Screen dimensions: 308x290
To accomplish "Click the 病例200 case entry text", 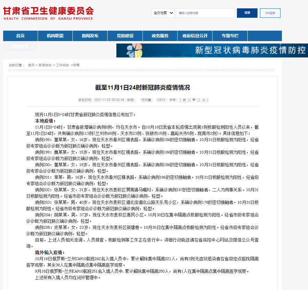I will coord(143,168).
